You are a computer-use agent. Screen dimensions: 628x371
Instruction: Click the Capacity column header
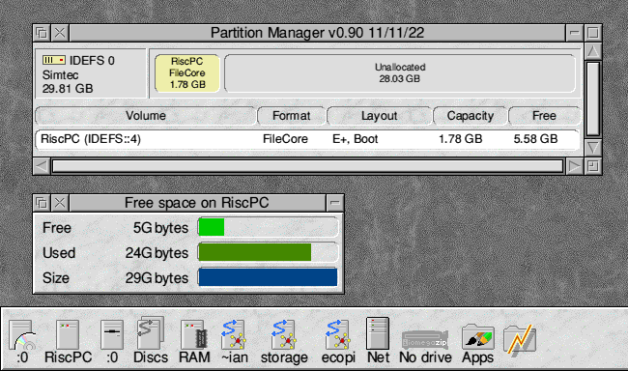click(x=471, y=116)
